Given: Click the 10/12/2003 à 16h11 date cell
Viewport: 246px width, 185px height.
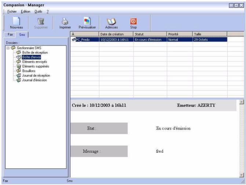Looking at the screenshot, I should coord(116,40).
